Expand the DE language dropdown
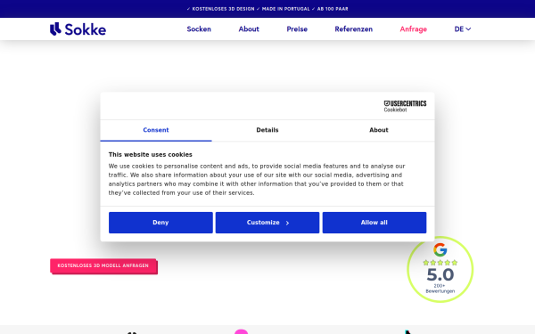Viewport: 535px width, 334px height. (x=462, y=29)
